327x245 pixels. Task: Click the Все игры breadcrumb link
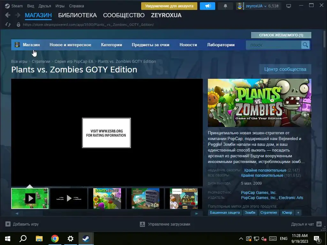pyautogui.click(x=19, y=62)
